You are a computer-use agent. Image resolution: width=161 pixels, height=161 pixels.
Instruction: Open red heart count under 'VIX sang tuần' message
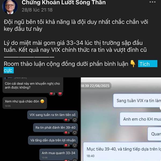[67, 120]
